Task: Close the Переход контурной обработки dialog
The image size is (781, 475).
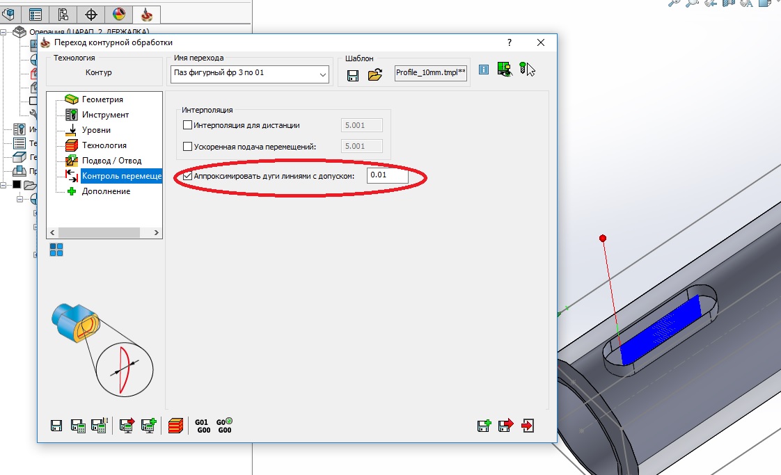Action: coord(540,43)
